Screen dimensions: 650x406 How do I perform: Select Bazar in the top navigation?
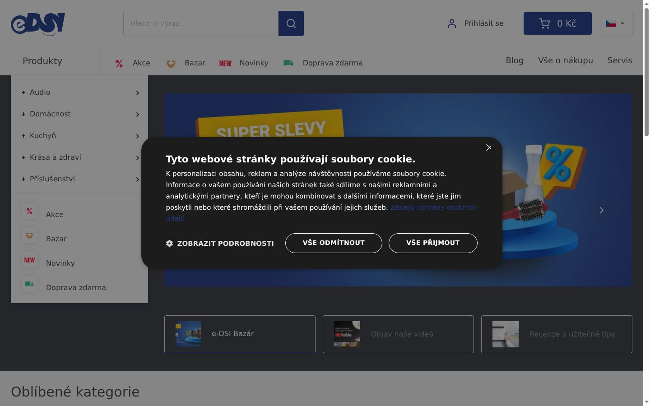(x=195, y=63)
